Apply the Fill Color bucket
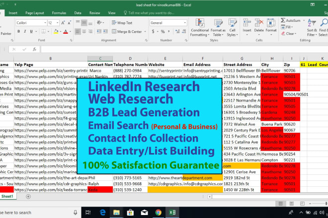Image resolution: width=328 pixels, height=218 pixels. 56,32
